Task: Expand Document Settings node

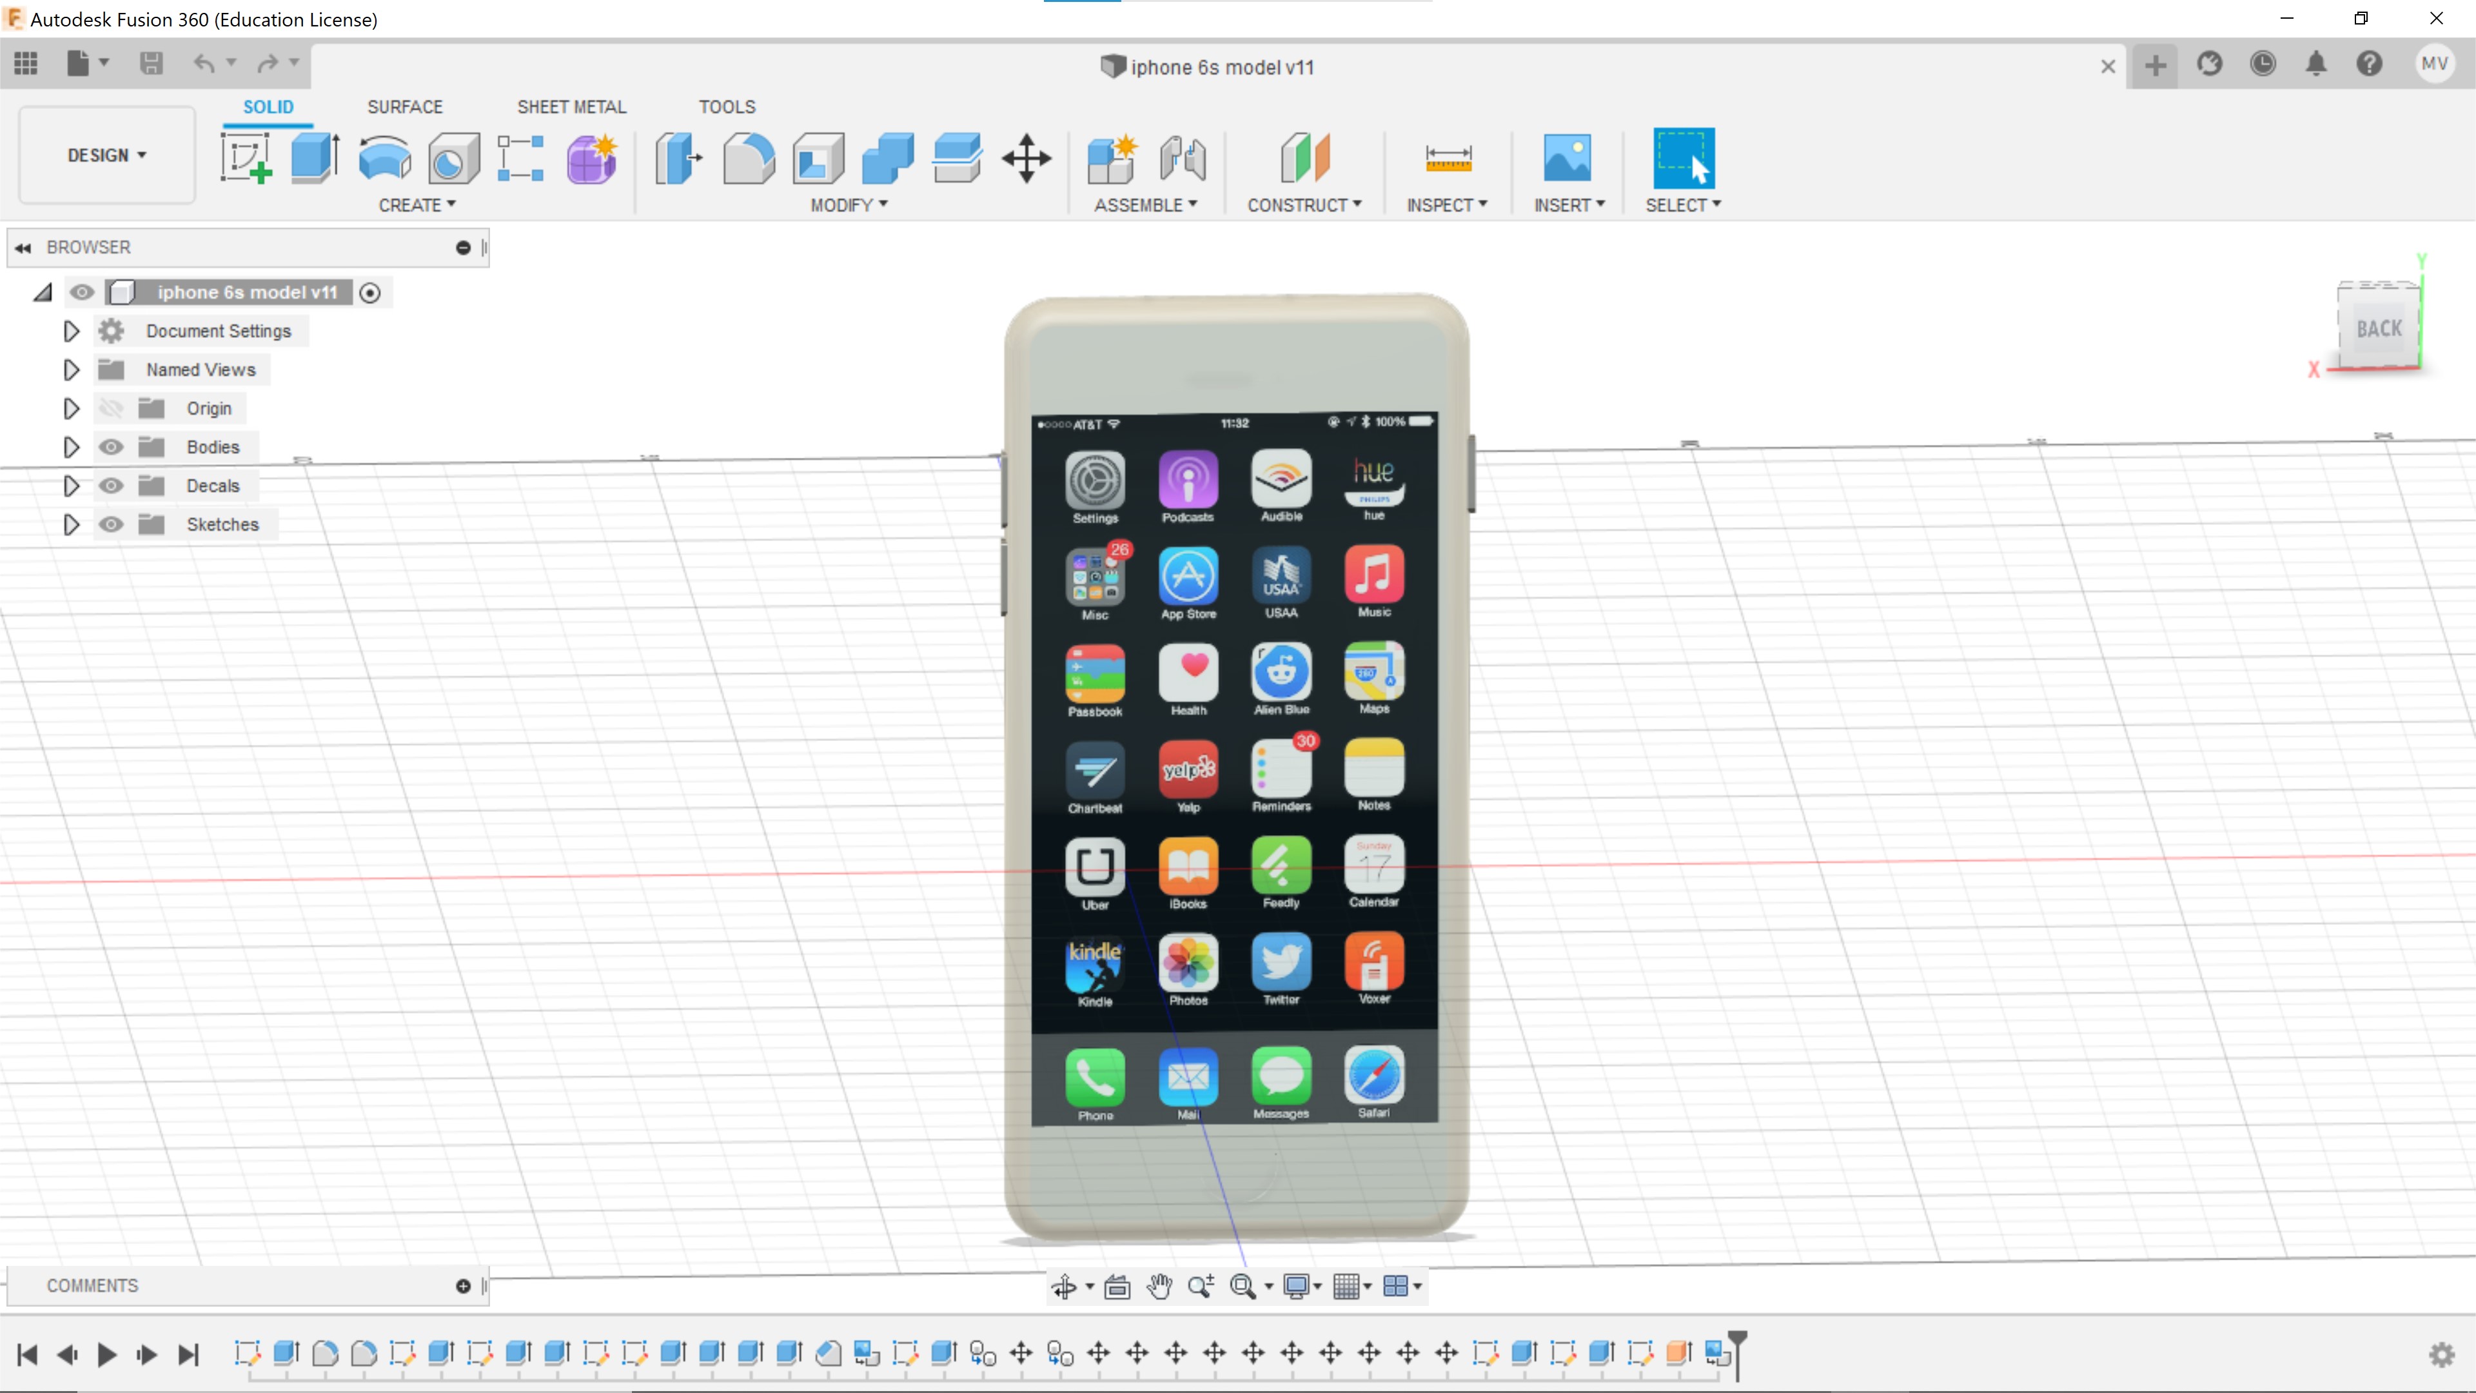Action: pyautogui.click(x=71, y=331)
